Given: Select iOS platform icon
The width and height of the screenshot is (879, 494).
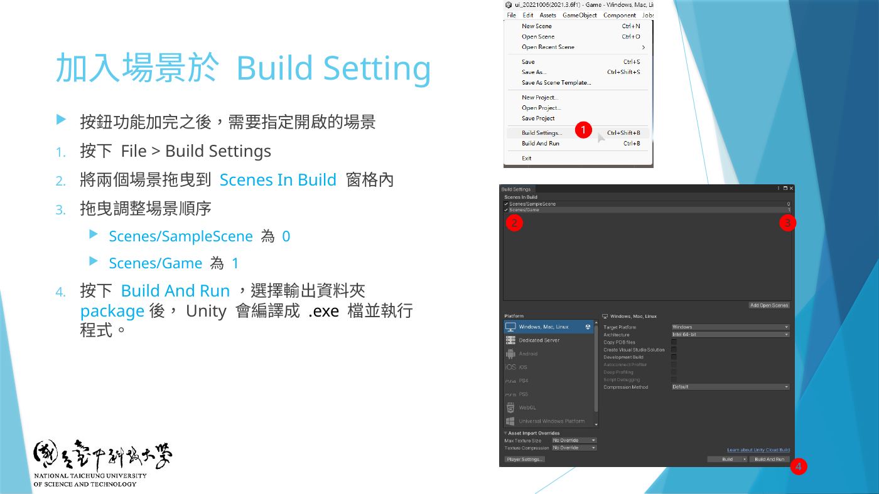Looking at the screenshot, I should pyautogui.click(x=510, y=367).
